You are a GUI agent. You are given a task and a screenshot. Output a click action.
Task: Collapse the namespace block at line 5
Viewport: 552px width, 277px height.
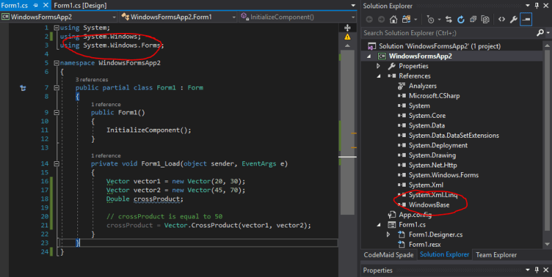point(57,63)
